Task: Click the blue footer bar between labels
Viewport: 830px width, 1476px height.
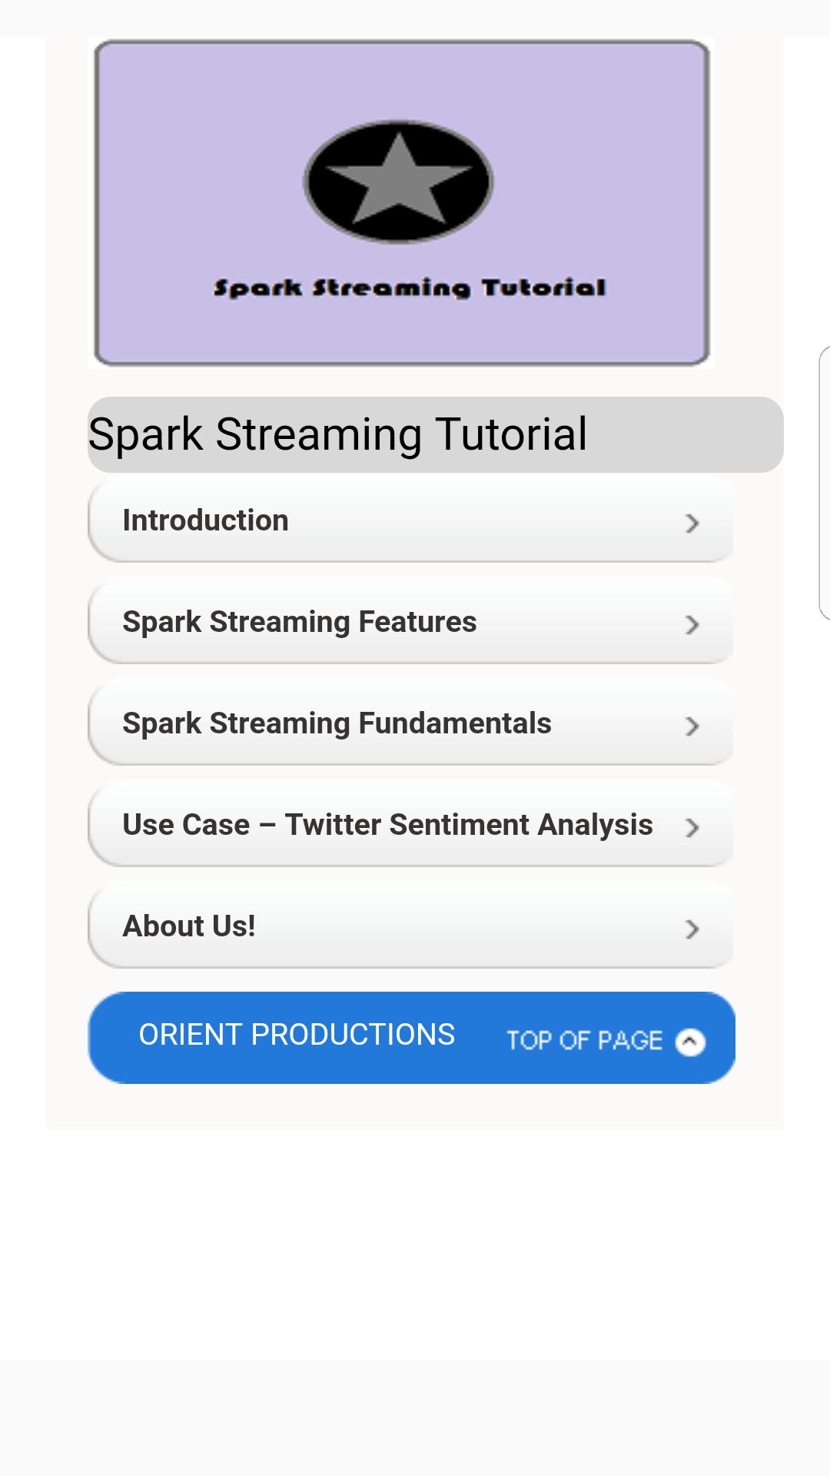Action: 481,1038
